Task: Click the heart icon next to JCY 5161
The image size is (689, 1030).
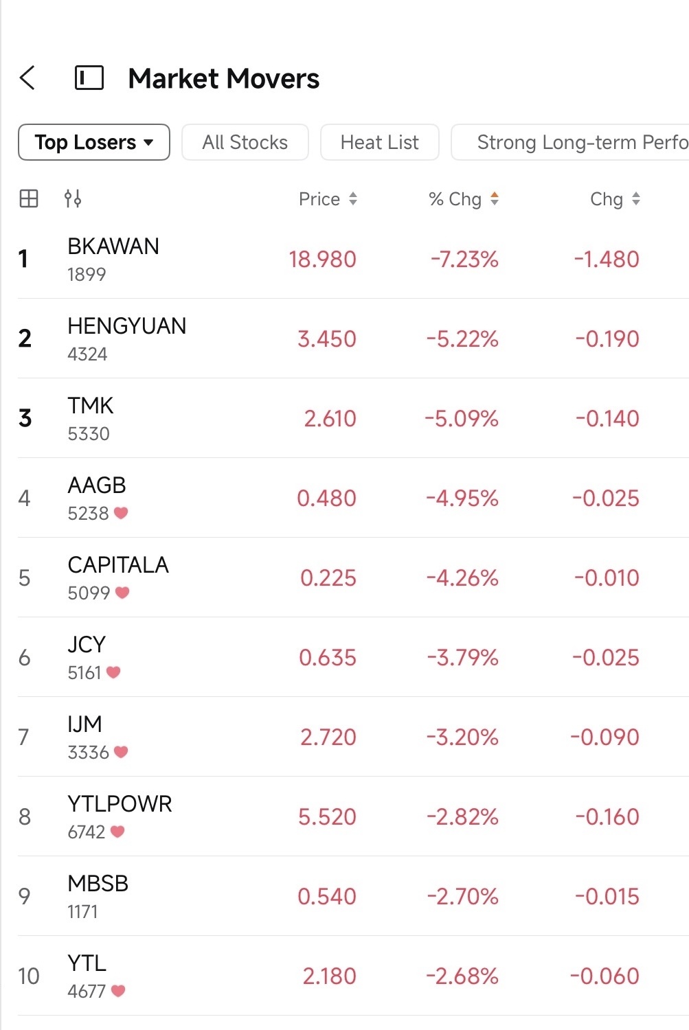Action: 113,672
